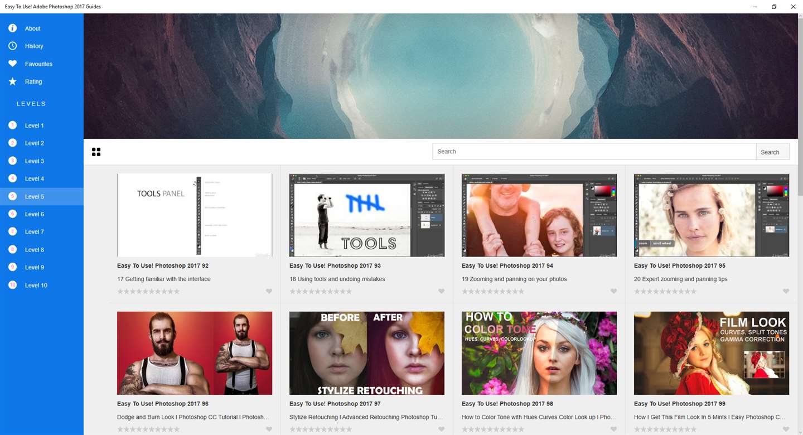
Task: Select Level 6 in sidebar
Action: click(42, 214)
